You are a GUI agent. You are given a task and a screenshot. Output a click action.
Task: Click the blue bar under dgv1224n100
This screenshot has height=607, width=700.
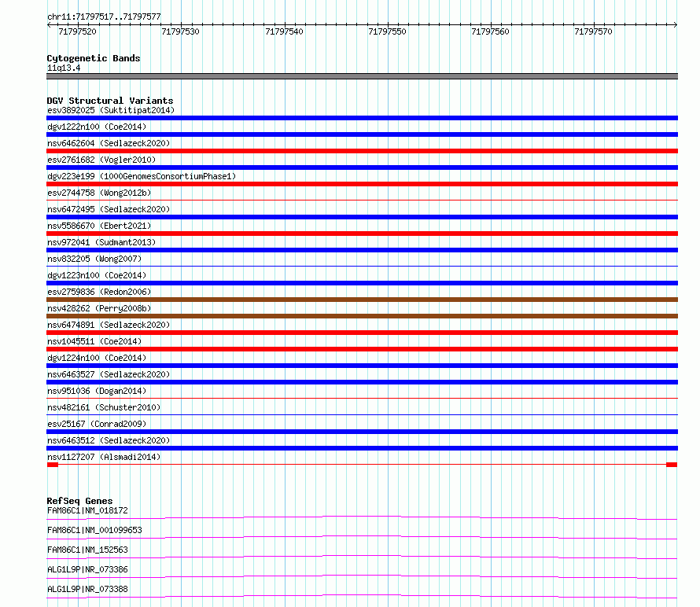point(362,366)
